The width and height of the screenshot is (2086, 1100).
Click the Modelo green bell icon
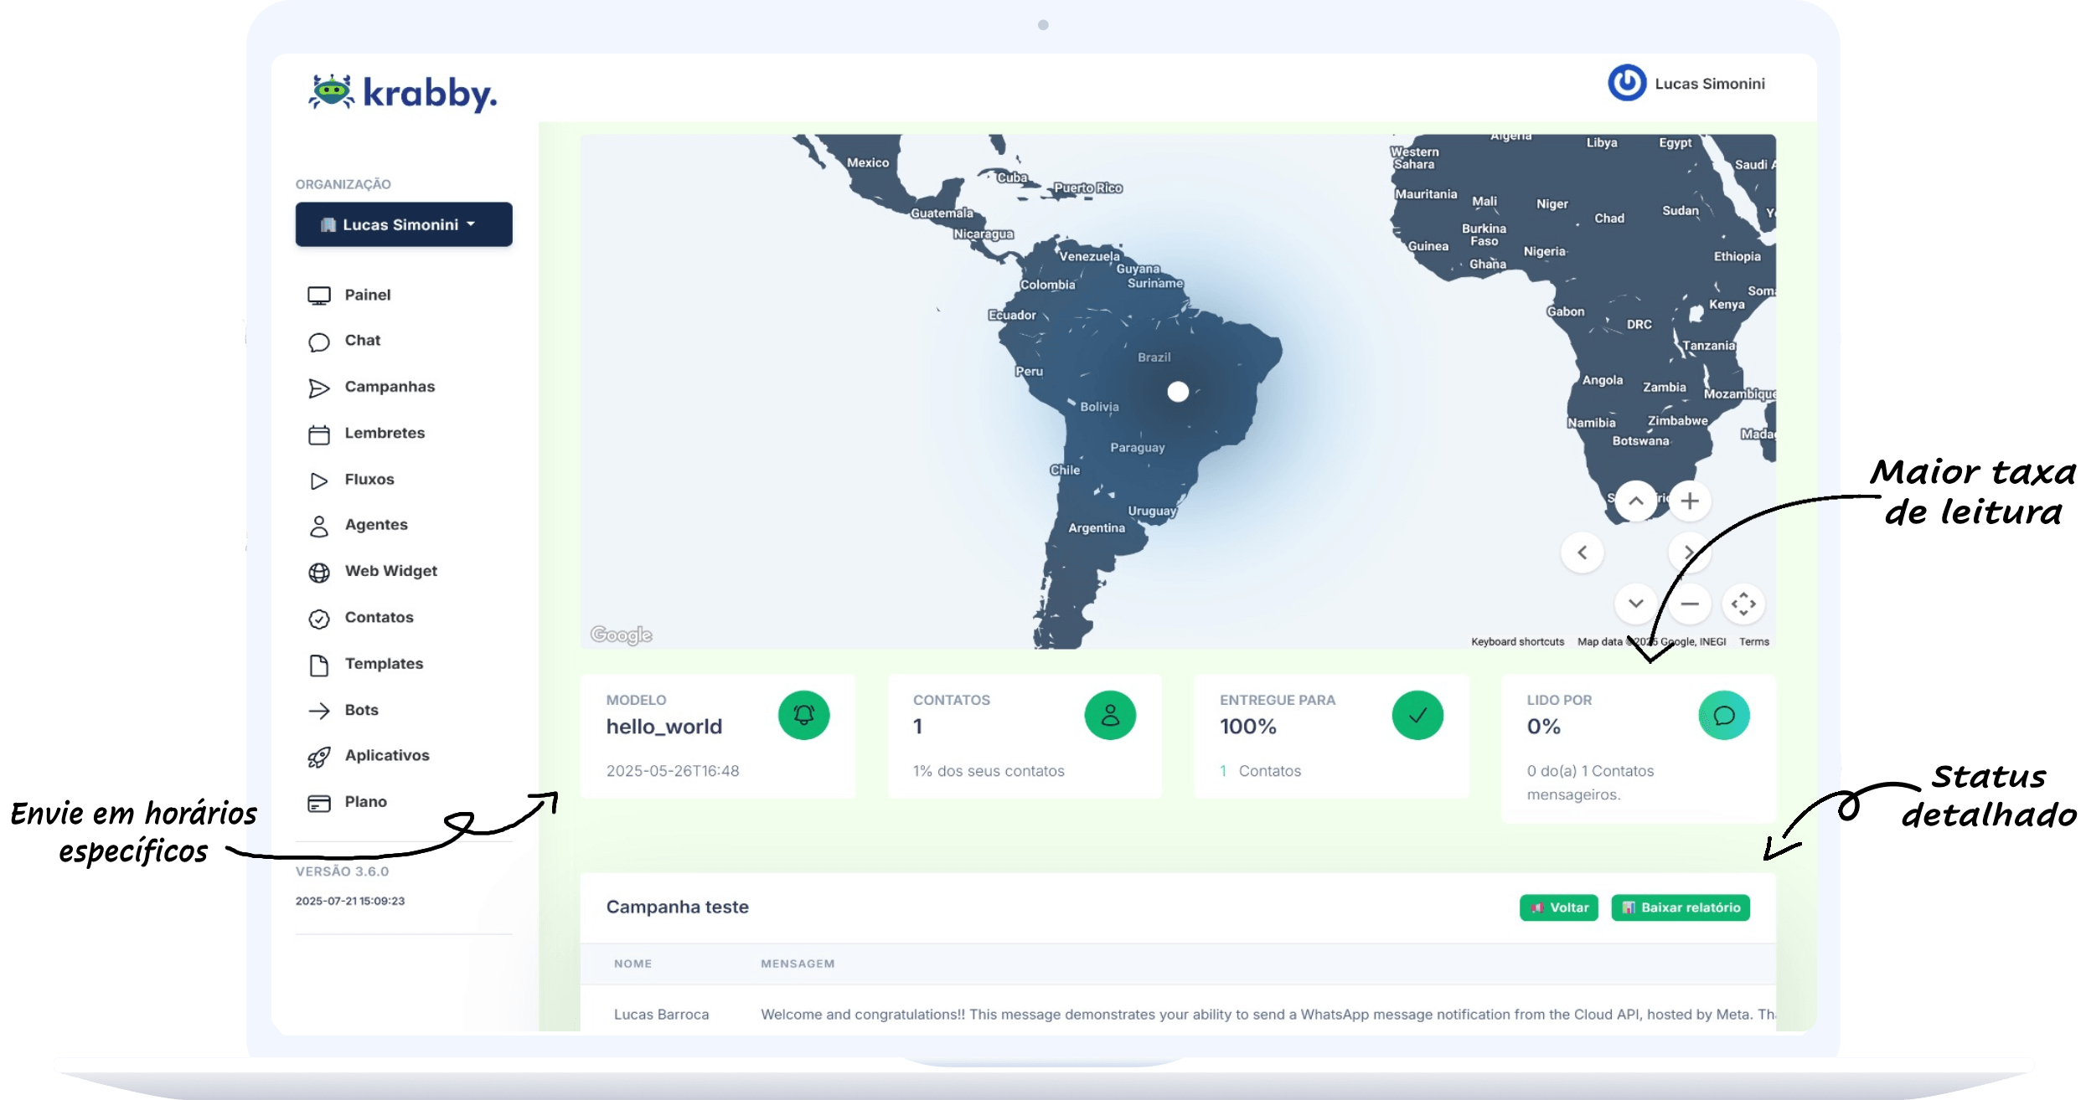click(803, 715)
